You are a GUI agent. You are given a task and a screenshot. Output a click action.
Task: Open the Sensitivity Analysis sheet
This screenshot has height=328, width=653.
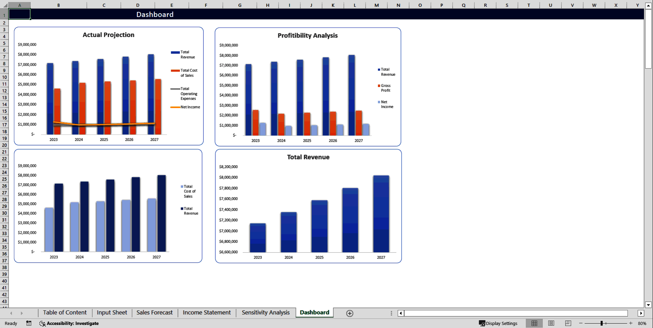(265, 312)
